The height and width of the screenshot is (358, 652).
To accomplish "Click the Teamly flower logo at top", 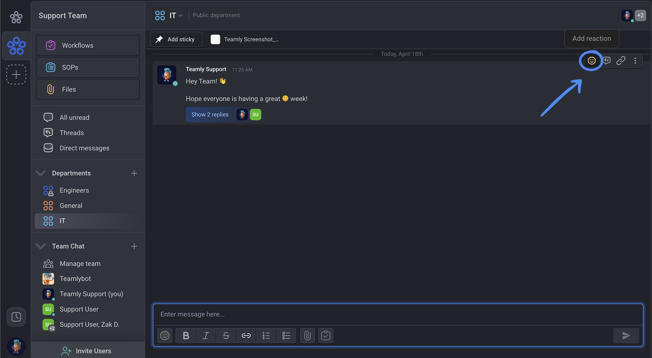I will click(16, 17).
